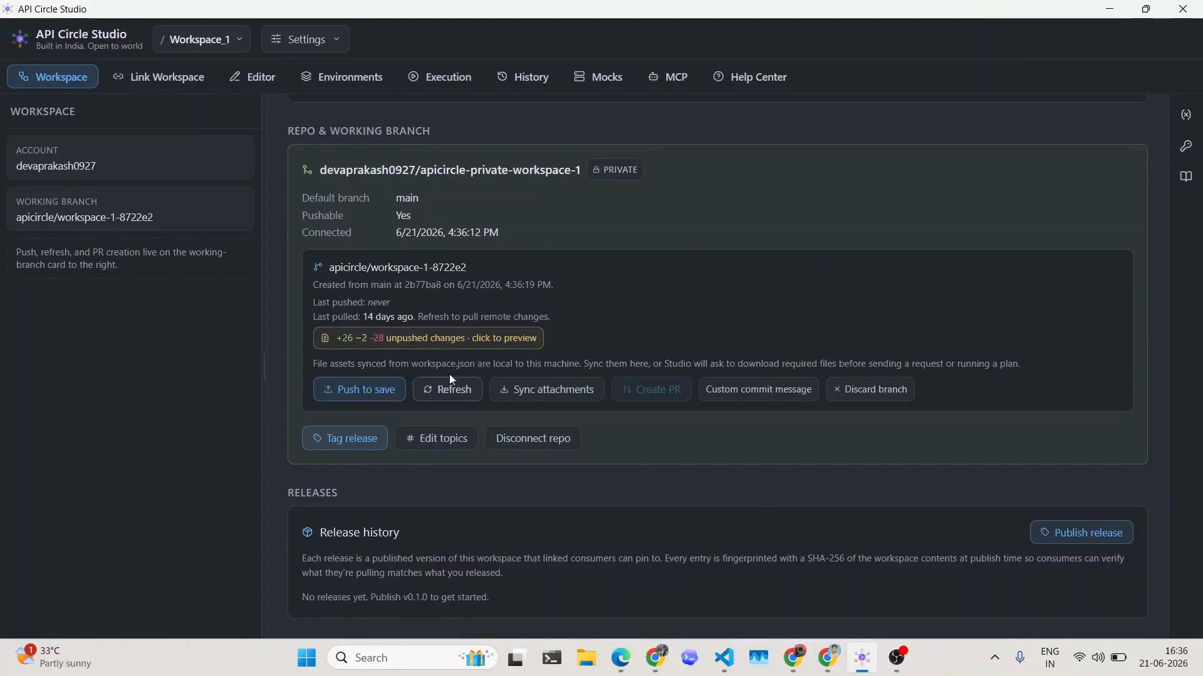Click branch name apicircle/workspace-1-8722e2 in branch card
The image size is (1203, 676).
coord(397,267)
